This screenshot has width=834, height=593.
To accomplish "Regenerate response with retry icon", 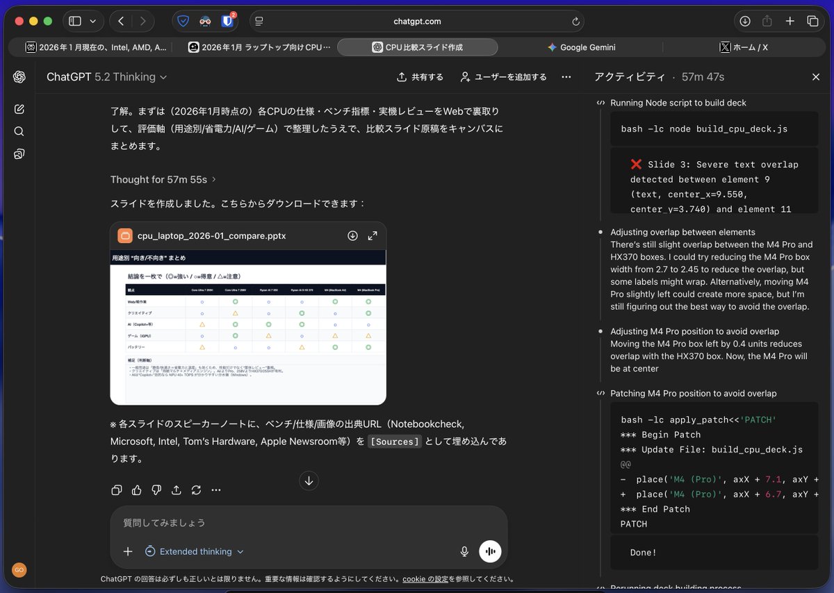I will click(x=196, y=490).
